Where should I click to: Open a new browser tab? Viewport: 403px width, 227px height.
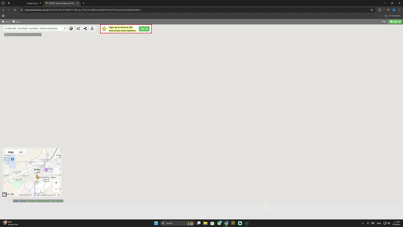point(83,3)
